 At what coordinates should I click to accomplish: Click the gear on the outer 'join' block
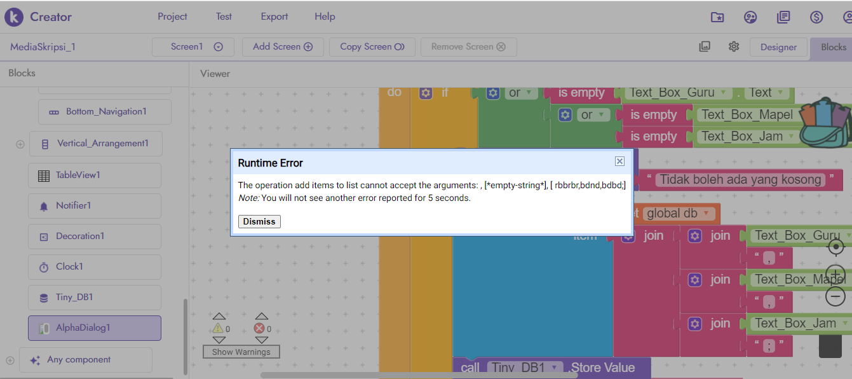[x=628, y=236]
